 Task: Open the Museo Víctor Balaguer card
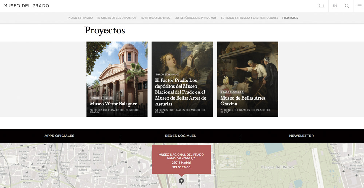(x=117, y=79)
